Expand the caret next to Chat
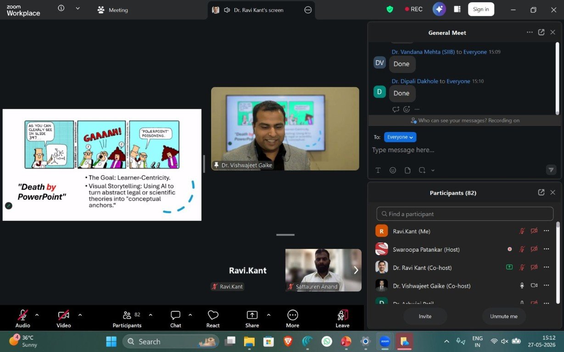Viewport: 564px width, 352px height. click(190, 315)
